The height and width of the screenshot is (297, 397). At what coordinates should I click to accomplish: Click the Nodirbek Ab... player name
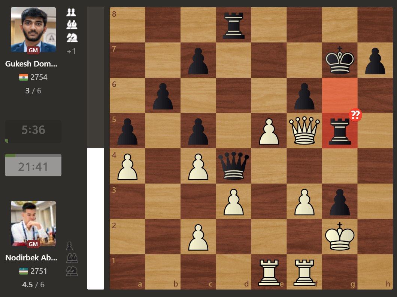(31, 258)
